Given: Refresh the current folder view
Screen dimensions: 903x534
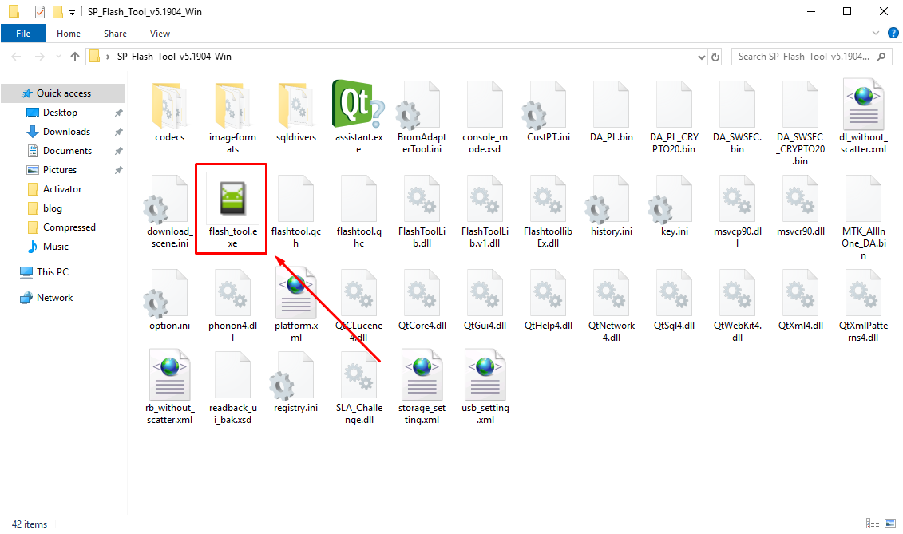Looking at the screenshot, I should (715, 57).
